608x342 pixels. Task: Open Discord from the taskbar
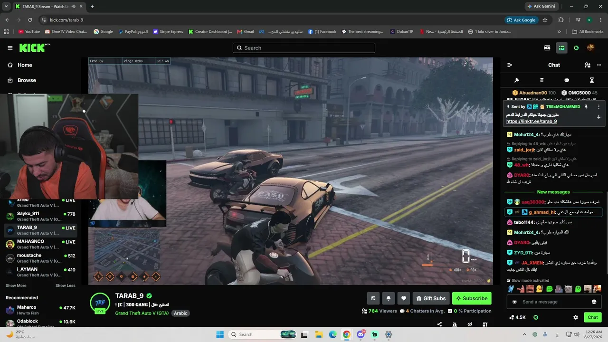pyautogui.click(x=361, y=334)
